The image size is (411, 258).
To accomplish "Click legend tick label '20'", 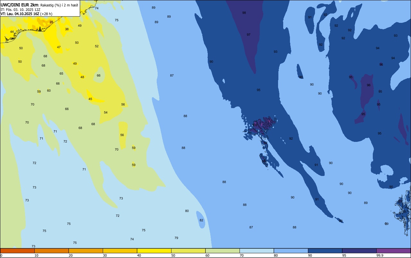I will point(71,255).
